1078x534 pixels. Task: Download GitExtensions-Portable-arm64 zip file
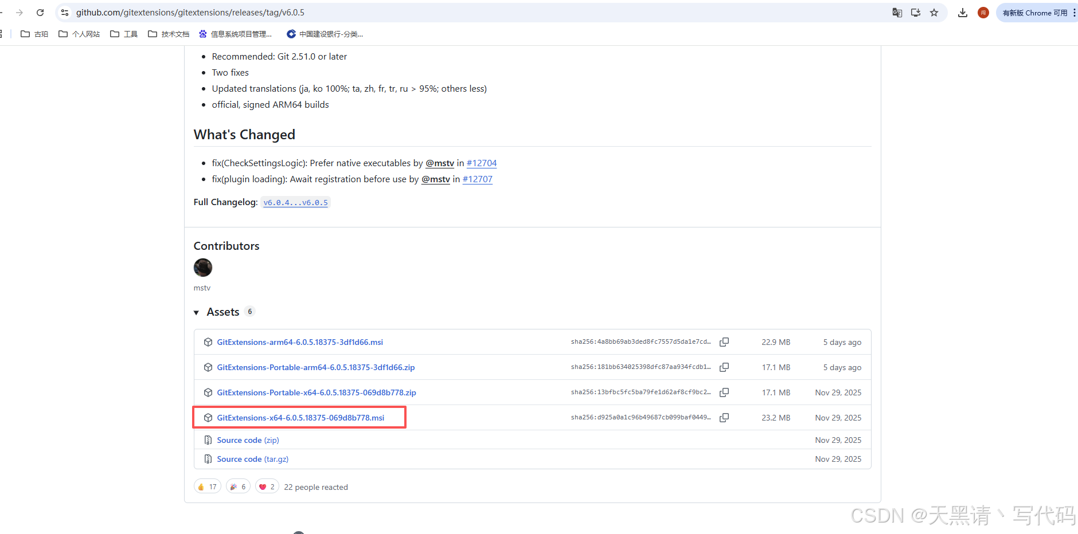pos(316,367)
